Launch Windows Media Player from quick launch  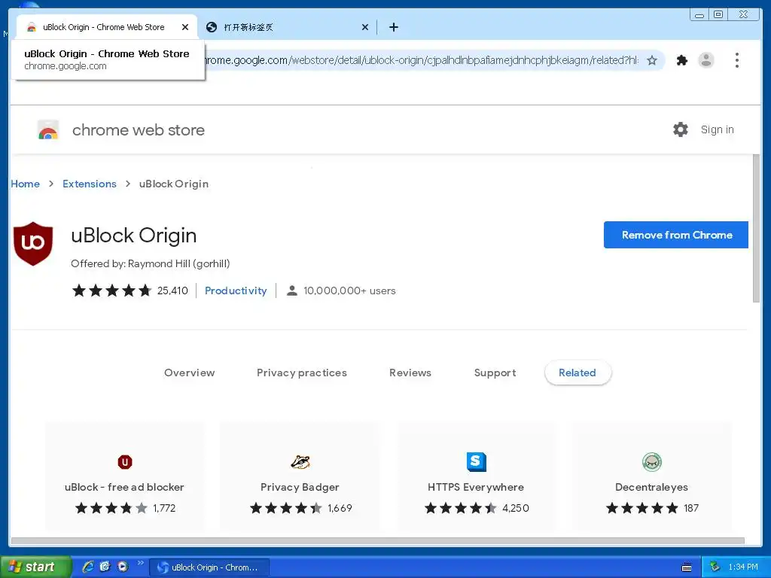(123, 567)
